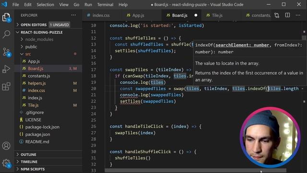Click the 1 UNSAVED badge
Screen dimensions: 307x173
59,25
